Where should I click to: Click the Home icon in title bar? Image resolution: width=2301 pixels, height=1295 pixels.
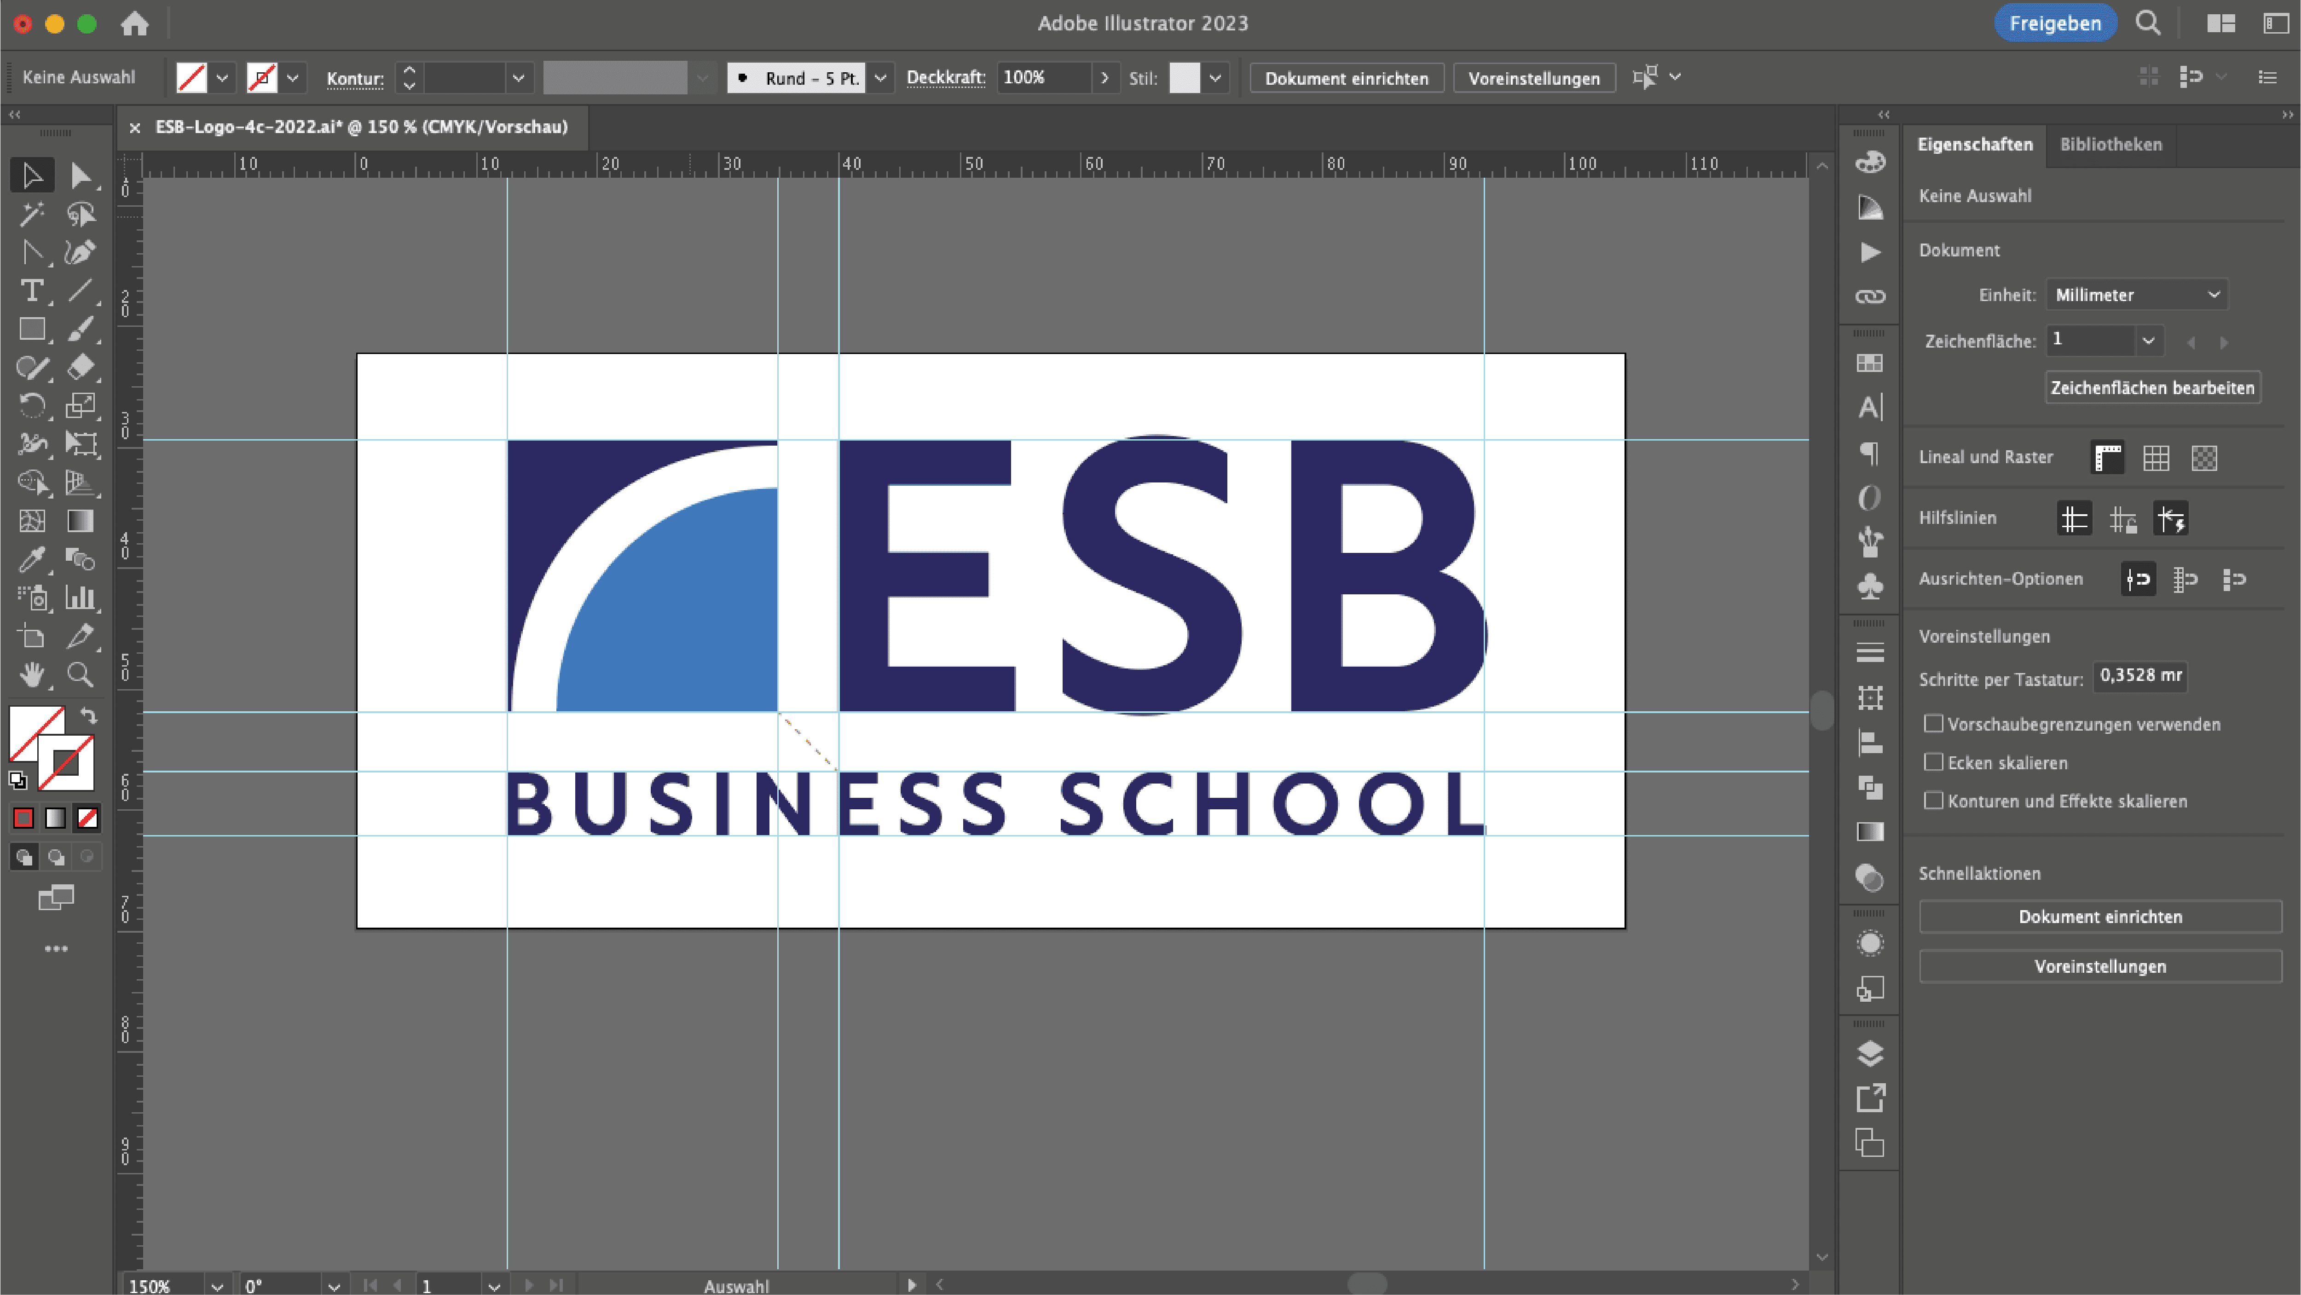pyautogui.click(x=135, y=23)
